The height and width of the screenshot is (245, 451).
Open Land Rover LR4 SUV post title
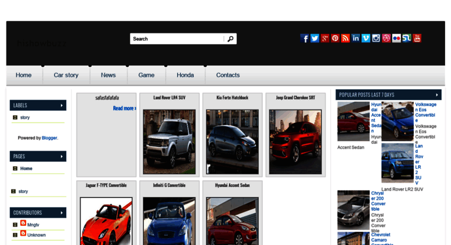(x=169, y=97)
